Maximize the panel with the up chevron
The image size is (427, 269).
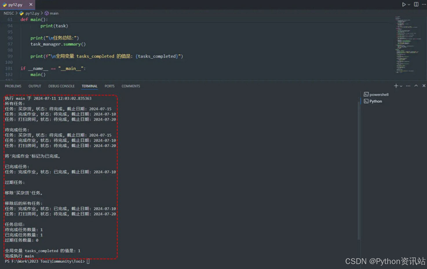(x=416, y=86)
